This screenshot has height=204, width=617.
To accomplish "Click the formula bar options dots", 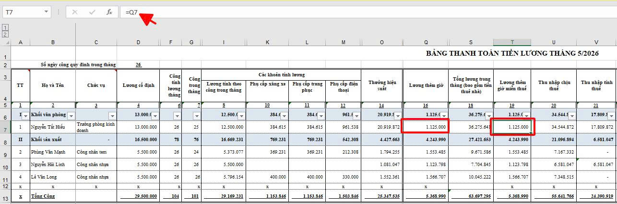I will pos(59,12).
